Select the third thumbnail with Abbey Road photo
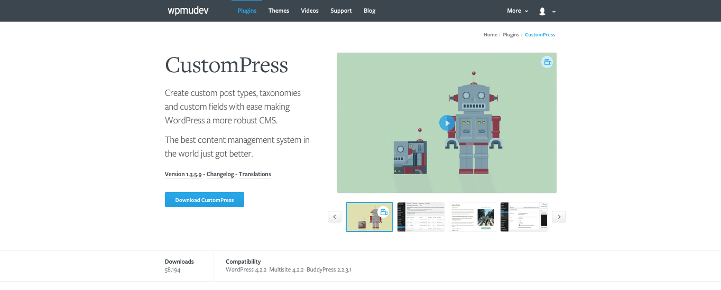 (473, 217)
